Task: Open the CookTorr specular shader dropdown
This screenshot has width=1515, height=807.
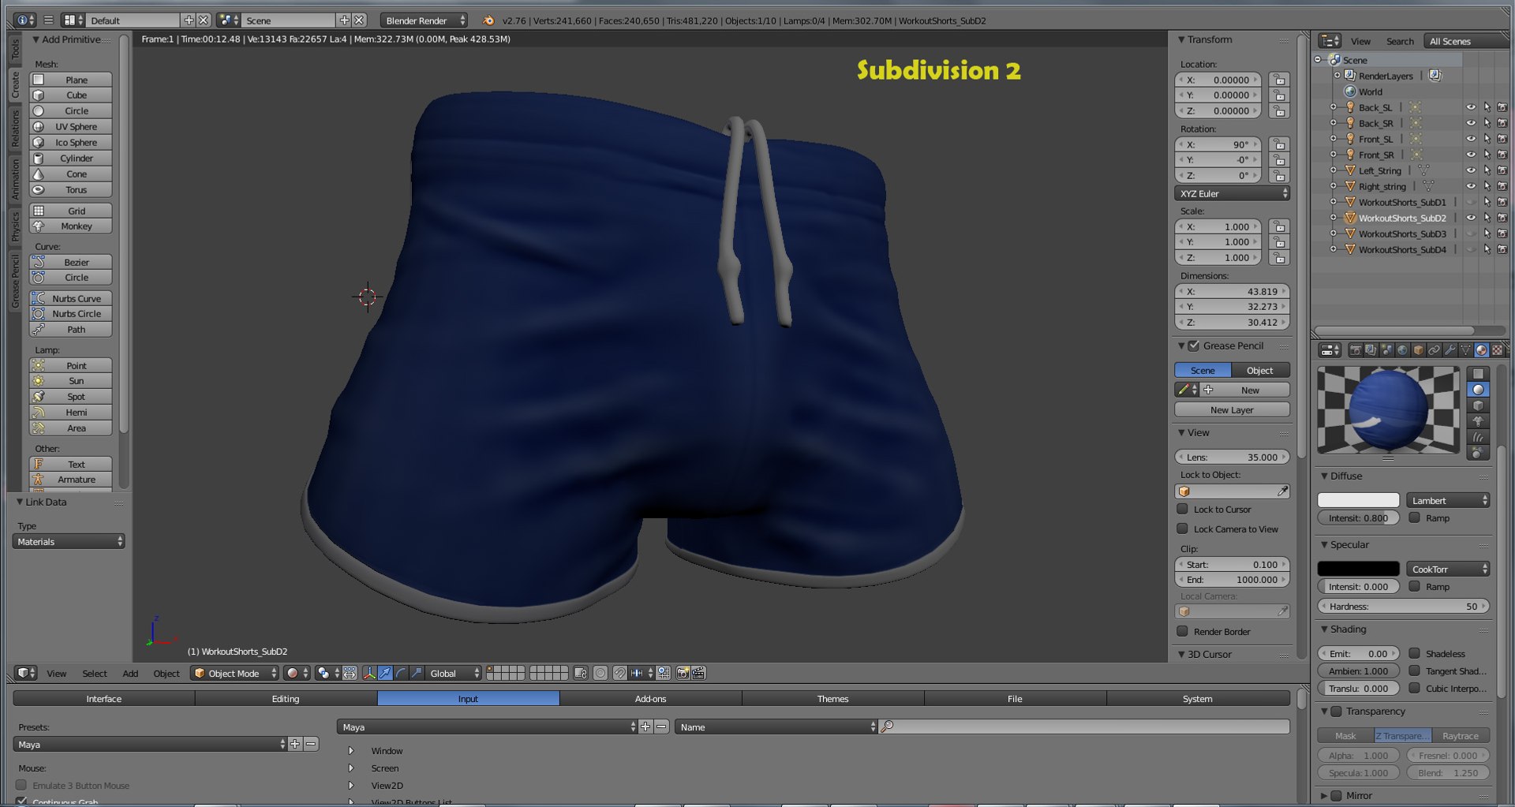Action: coord(1448,569)
